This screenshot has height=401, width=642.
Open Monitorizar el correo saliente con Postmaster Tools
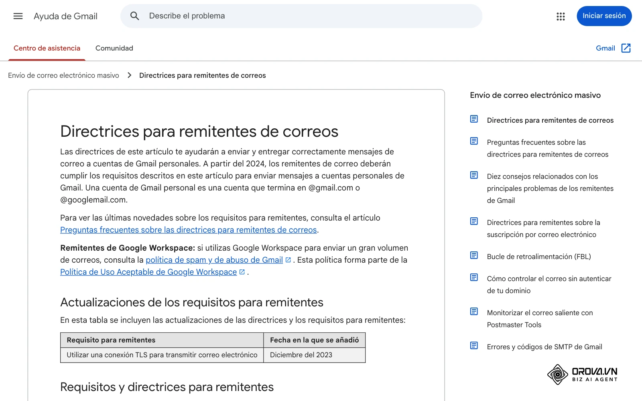coord(540,319)
